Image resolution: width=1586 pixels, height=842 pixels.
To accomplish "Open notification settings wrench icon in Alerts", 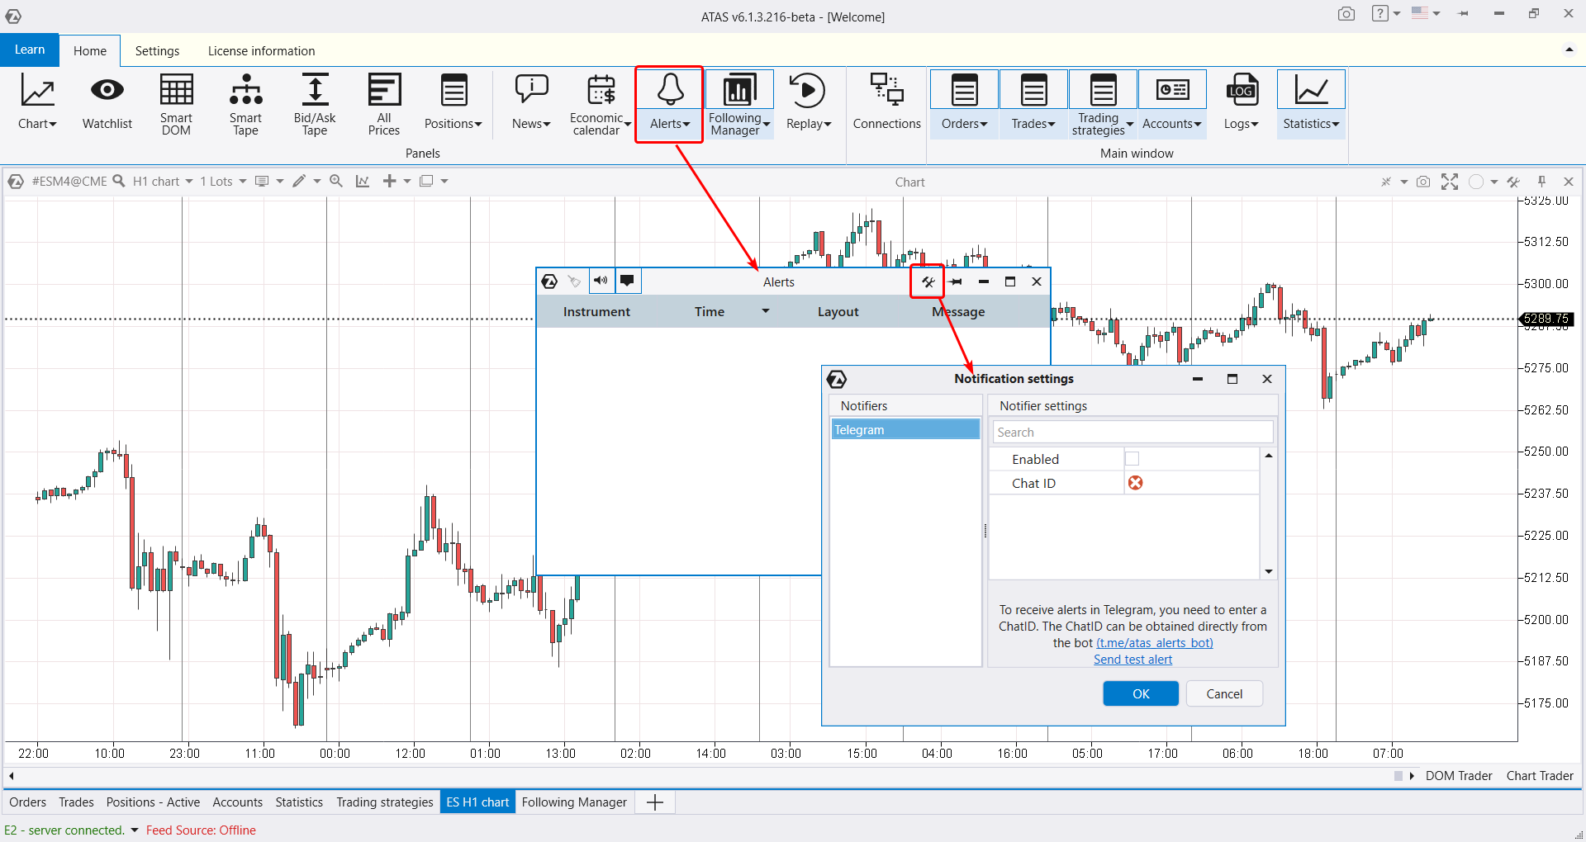I will click(928, 282).
